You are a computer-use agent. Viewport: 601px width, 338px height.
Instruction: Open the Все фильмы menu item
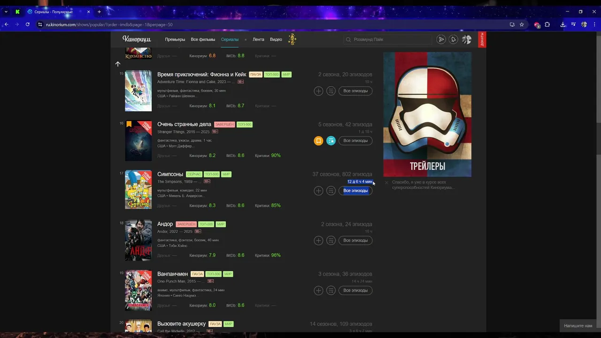click(x=203, y=39)
